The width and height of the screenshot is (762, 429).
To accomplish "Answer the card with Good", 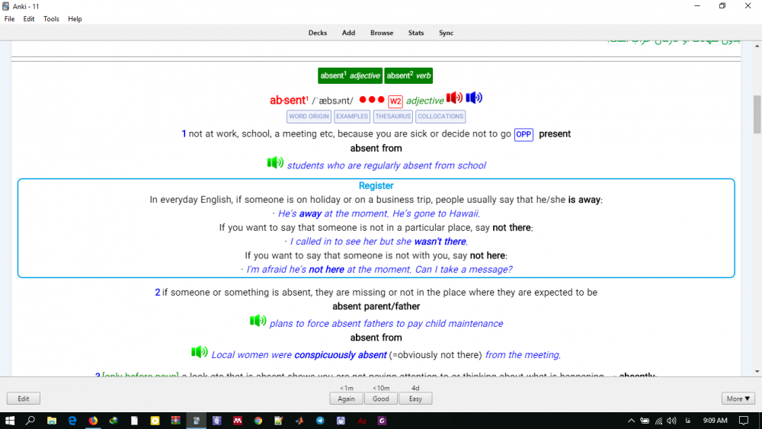I will 380,399.
